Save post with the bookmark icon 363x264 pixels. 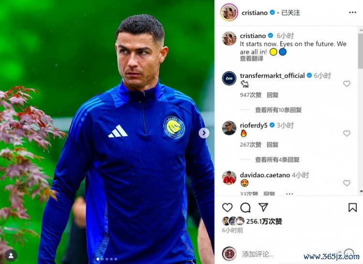(352, 207)
